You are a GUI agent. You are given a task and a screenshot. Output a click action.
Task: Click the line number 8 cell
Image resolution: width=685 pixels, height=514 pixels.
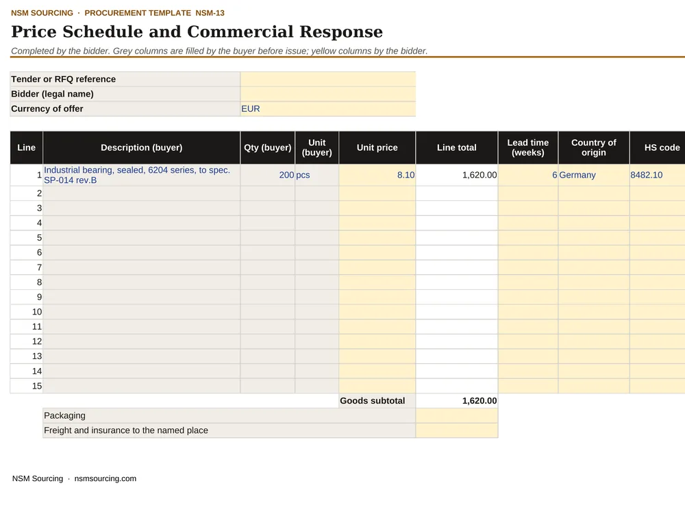26,282
